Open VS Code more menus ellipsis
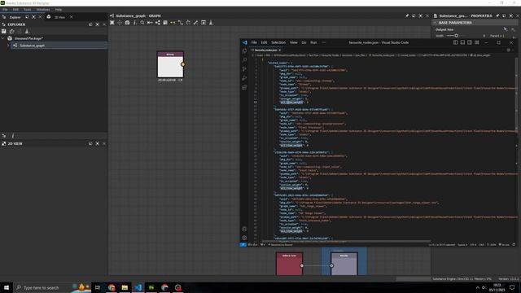The image size is (521, 293). coord(324,42)
